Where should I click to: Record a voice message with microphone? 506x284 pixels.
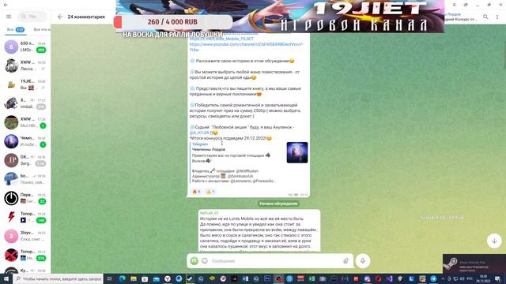[363, 261]
